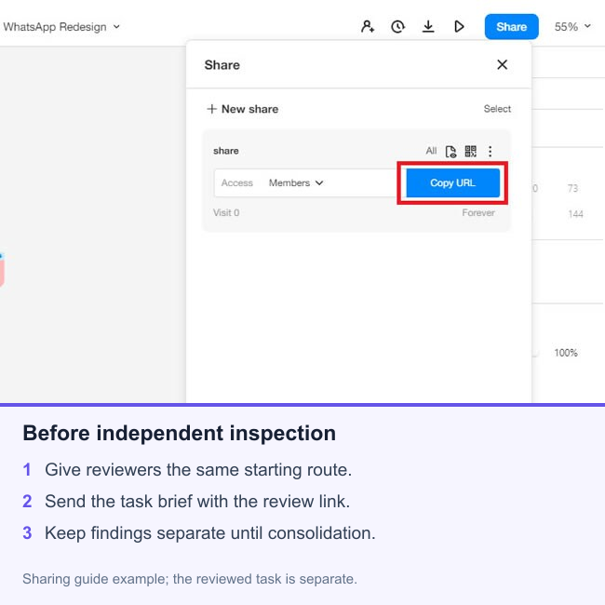Show the QR code icon
605x605 pixels.
[x=470, y=151]
